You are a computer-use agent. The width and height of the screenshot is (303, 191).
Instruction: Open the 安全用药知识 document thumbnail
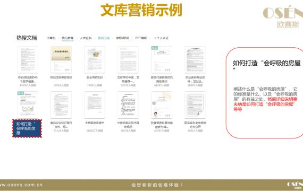point(95,59)
